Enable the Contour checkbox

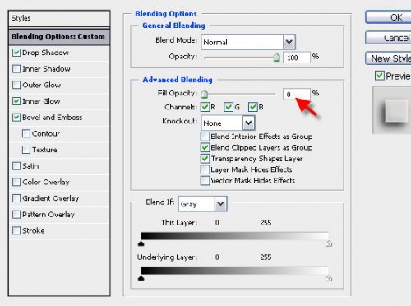point(26,133)
